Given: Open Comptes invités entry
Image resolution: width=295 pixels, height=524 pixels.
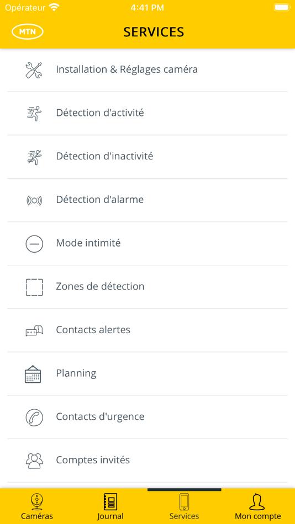Looking at the screenshot, I should pyautogui.click(x=147, y=461).
